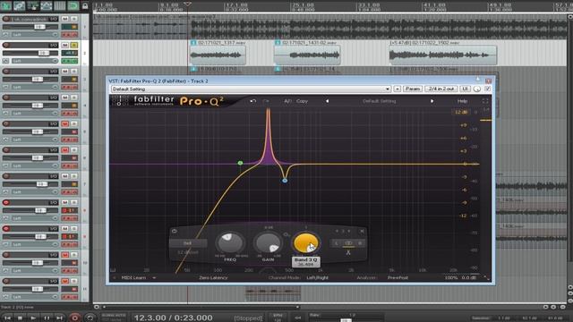Mute track 2
The height and width of the screenshot is (322, 573).
tap(65, 45)
